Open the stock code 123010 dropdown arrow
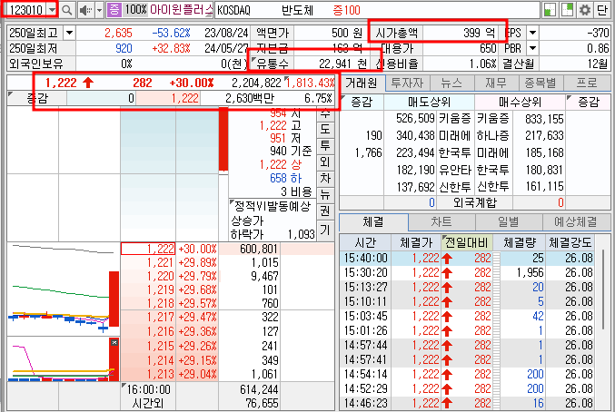The width and height of the screenshot is (615, 412). (52, 10)
